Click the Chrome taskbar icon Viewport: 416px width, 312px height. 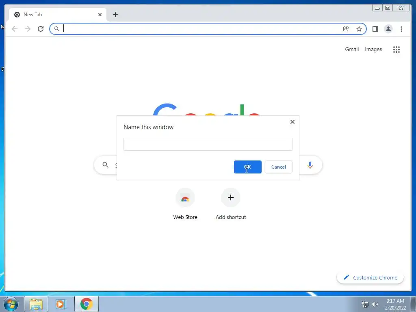(87, 304)
